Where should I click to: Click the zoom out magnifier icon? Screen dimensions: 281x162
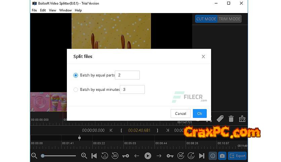point(34,156)
